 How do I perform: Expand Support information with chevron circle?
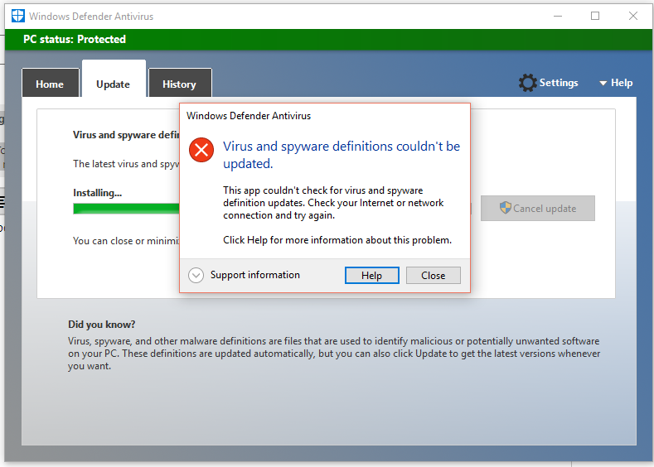click(x=196, y=275)
